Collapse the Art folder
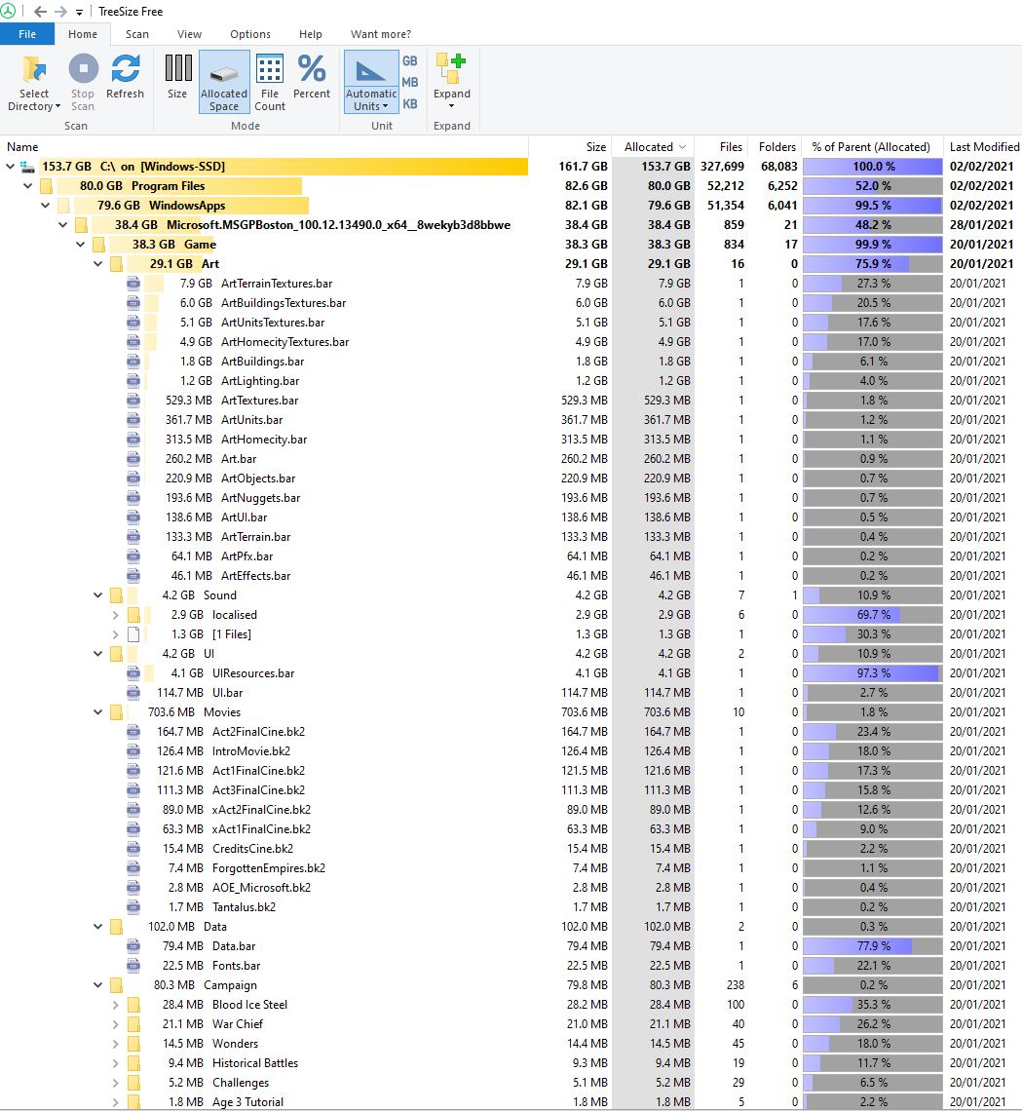This screenshot has width=1022, height=1111. point(97,263)
